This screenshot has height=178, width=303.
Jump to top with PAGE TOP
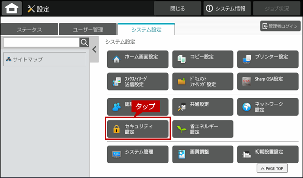[272, 168]
